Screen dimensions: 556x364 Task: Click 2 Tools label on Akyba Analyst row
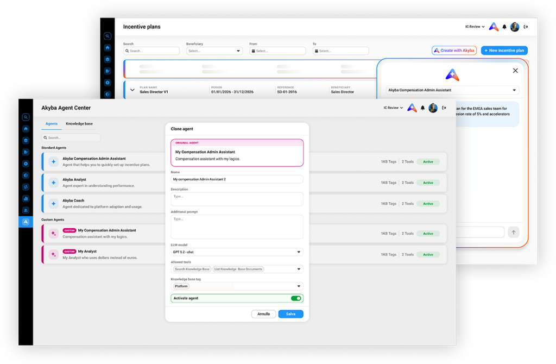tap(407, 183)
